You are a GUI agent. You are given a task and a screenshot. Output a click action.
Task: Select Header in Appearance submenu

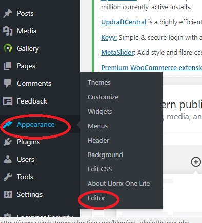[98, 141]
